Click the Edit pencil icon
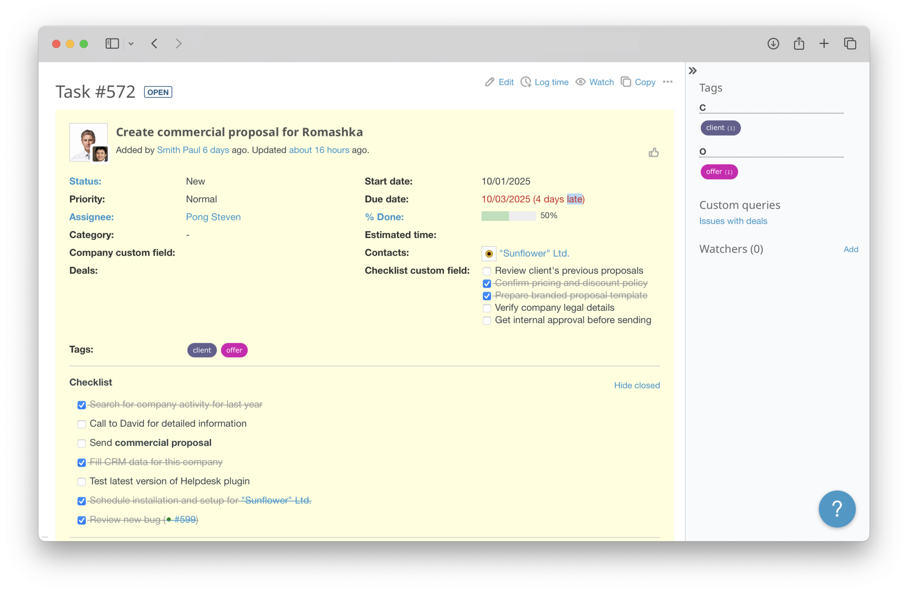 click(x=489, y=82)
